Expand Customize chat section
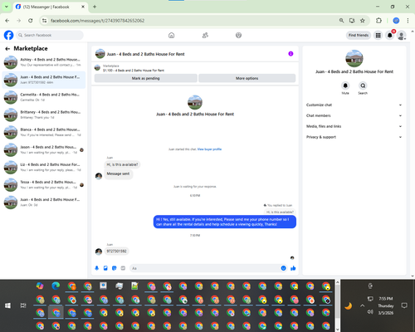Image resolution: width=415 pixels, height=332 pixels. 354,105
